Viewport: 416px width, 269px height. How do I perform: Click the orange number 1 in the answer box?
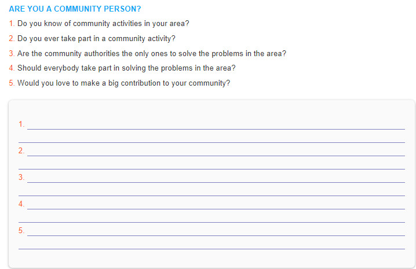[21, 124]
